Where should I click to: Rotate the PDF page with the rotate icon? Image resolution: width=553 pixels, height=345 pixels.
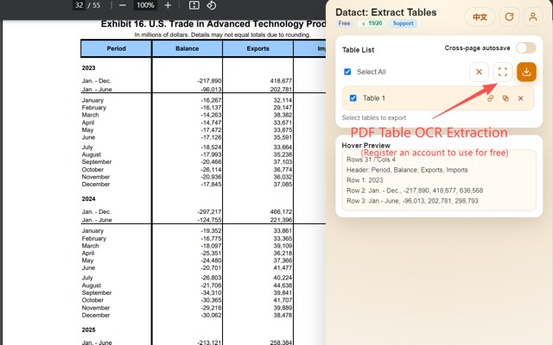(x=211, y=5)
